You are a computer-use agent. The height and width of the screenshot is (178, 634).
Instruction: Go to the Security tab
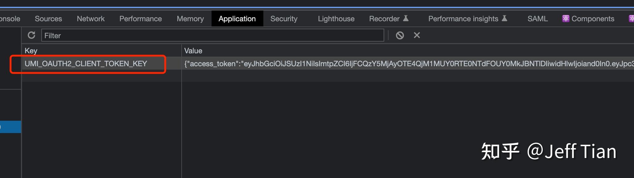click(x=284, y=19)
